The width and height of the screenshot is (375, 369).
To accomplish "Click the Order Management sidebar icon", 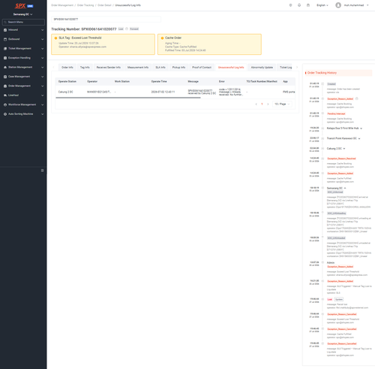I will (x=5, y=86).
